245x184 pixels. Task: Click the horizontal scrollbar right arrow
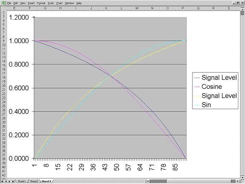click(237, 181)
